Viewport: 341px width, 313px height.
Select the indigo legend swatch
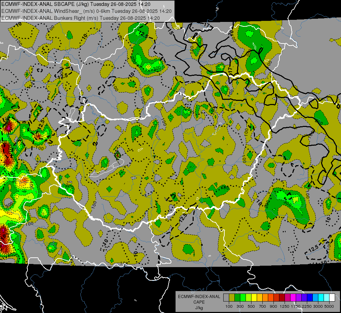tap(304, 298)
